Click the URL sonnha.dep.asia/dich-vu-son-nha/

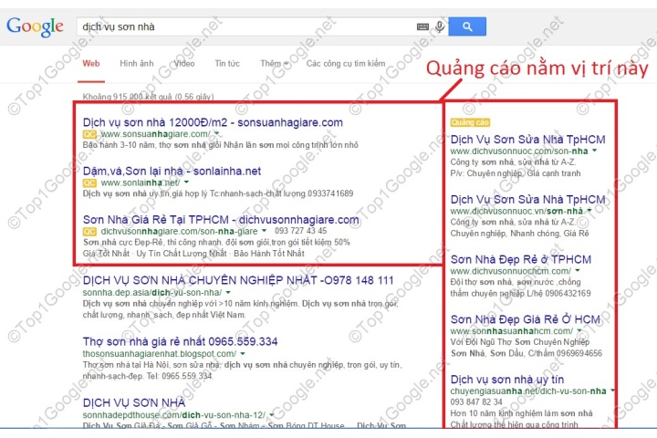[152, 293]
